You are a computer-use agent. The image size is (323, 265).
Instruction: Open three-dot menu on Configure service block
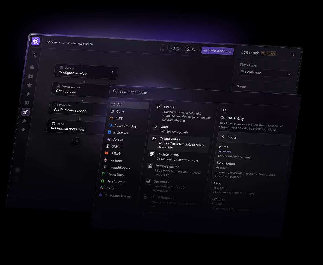pyautogui.click(x=112, y=73)
